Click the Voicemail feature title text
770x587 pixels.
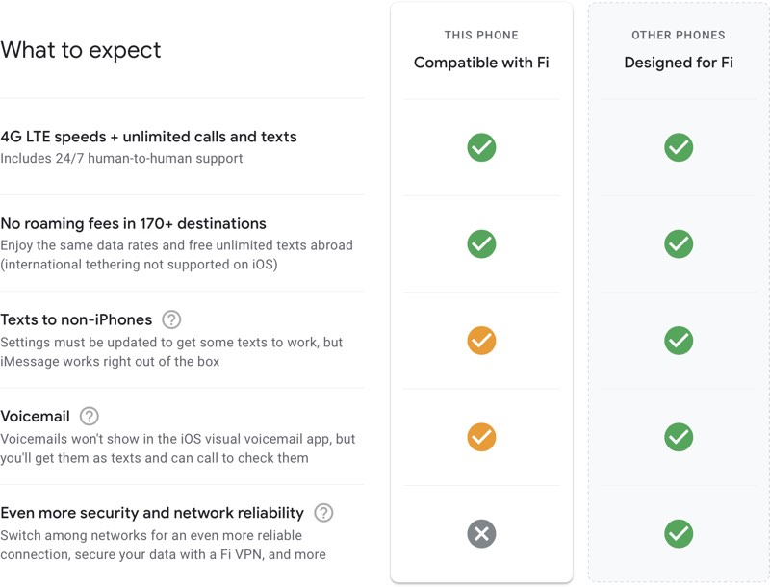tap(35, 416)
